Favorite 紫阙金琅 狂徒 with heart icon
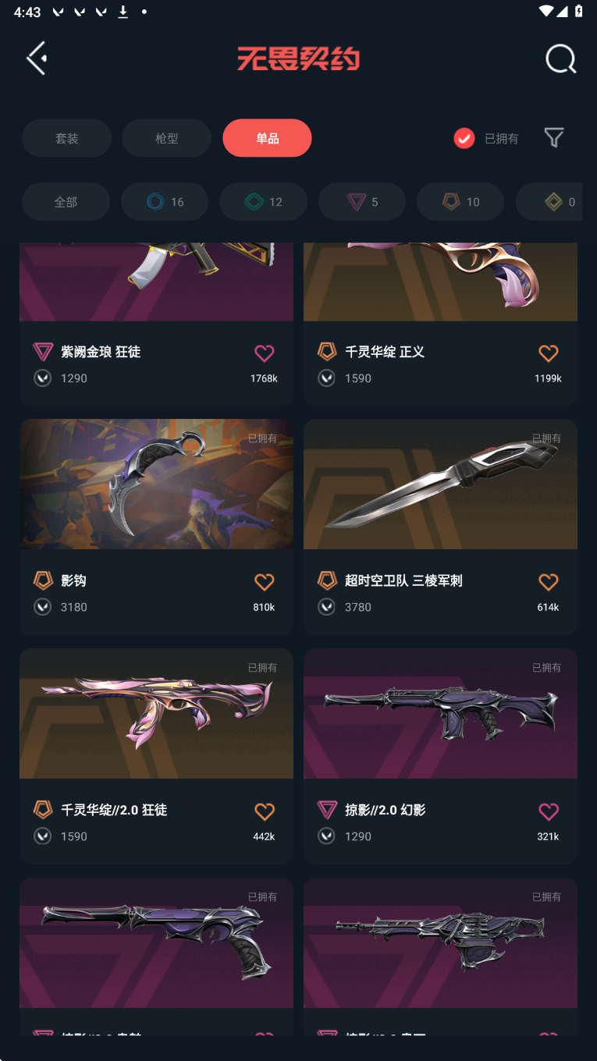 point(265,353)
